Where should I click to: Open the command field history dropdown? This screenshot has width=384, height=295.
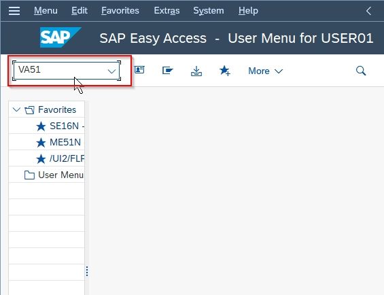pyautogui.click(x=111, y=71)
